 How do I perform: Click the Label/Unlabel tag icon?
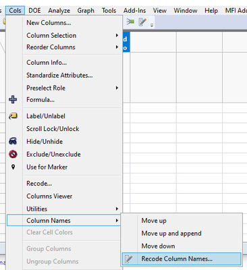coord(13,116)
